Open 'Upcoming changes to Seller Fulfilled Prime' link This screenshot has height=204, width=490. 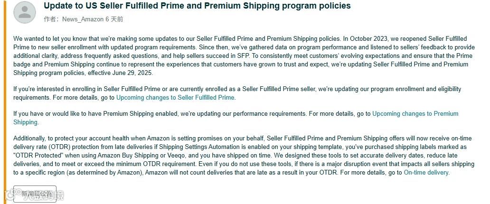175,98
